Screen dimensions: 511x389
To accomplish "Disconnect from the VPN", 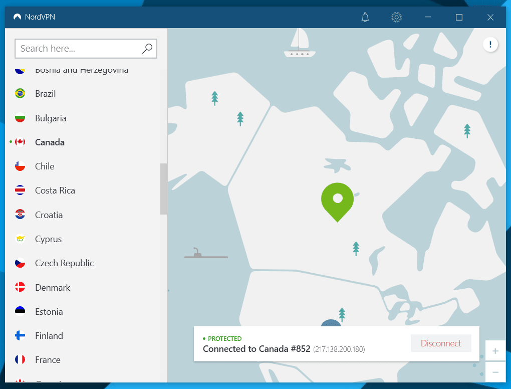I will 441,343.
